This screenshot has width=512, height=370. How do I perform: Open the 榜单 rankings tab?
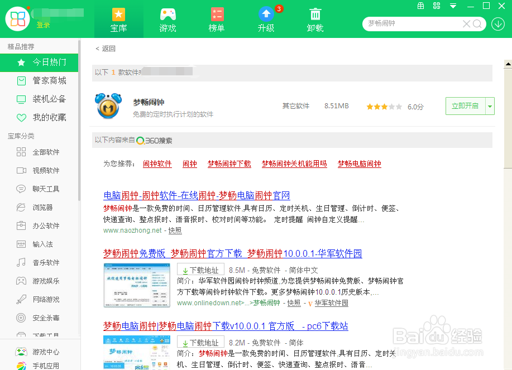click(217, 20)
